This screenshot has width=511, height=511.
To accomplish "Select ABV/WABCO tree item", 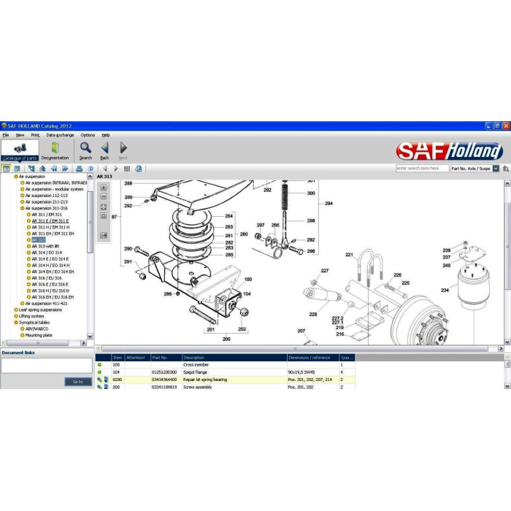I will click(36, 328).
